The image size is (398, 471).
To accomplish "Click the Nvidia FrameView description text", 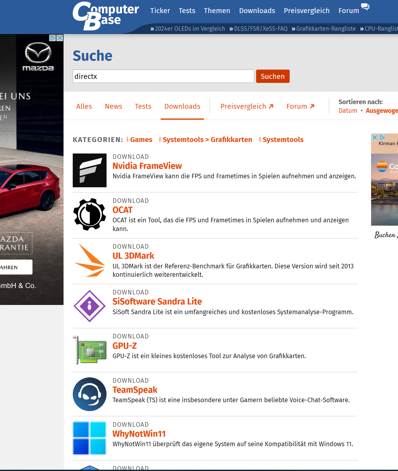I will coord(234,176).
